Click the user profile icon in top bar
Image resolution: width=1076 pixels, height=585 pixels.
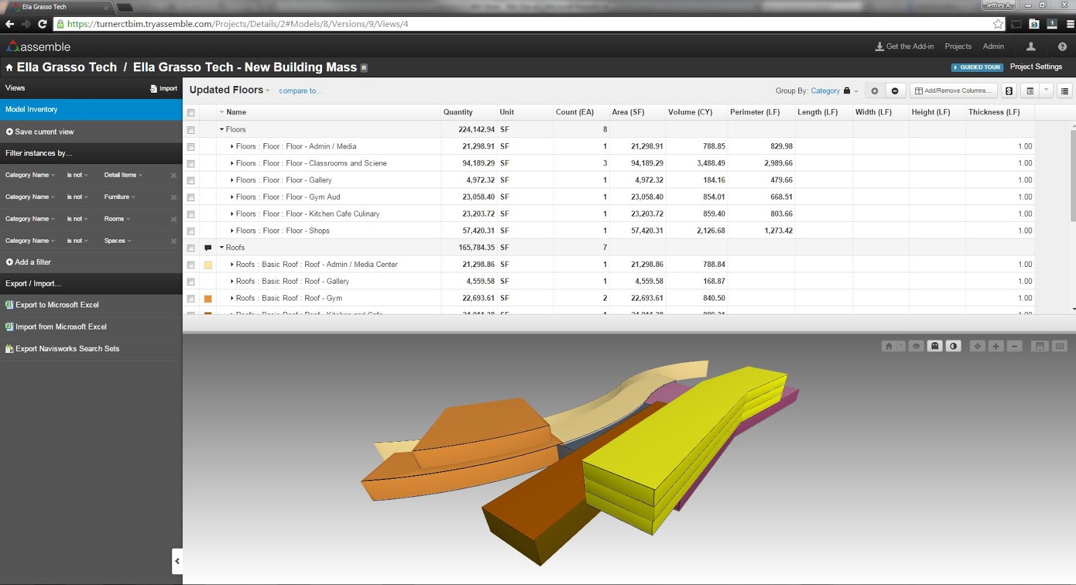click(1030, 46)
